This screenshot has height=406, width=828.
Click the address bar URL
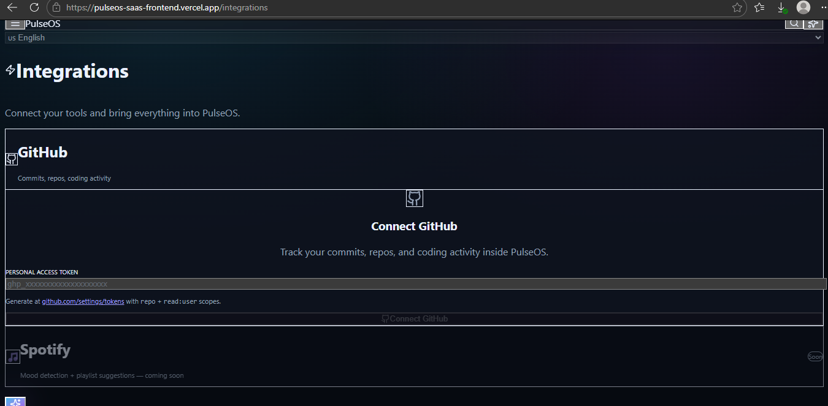167,8
